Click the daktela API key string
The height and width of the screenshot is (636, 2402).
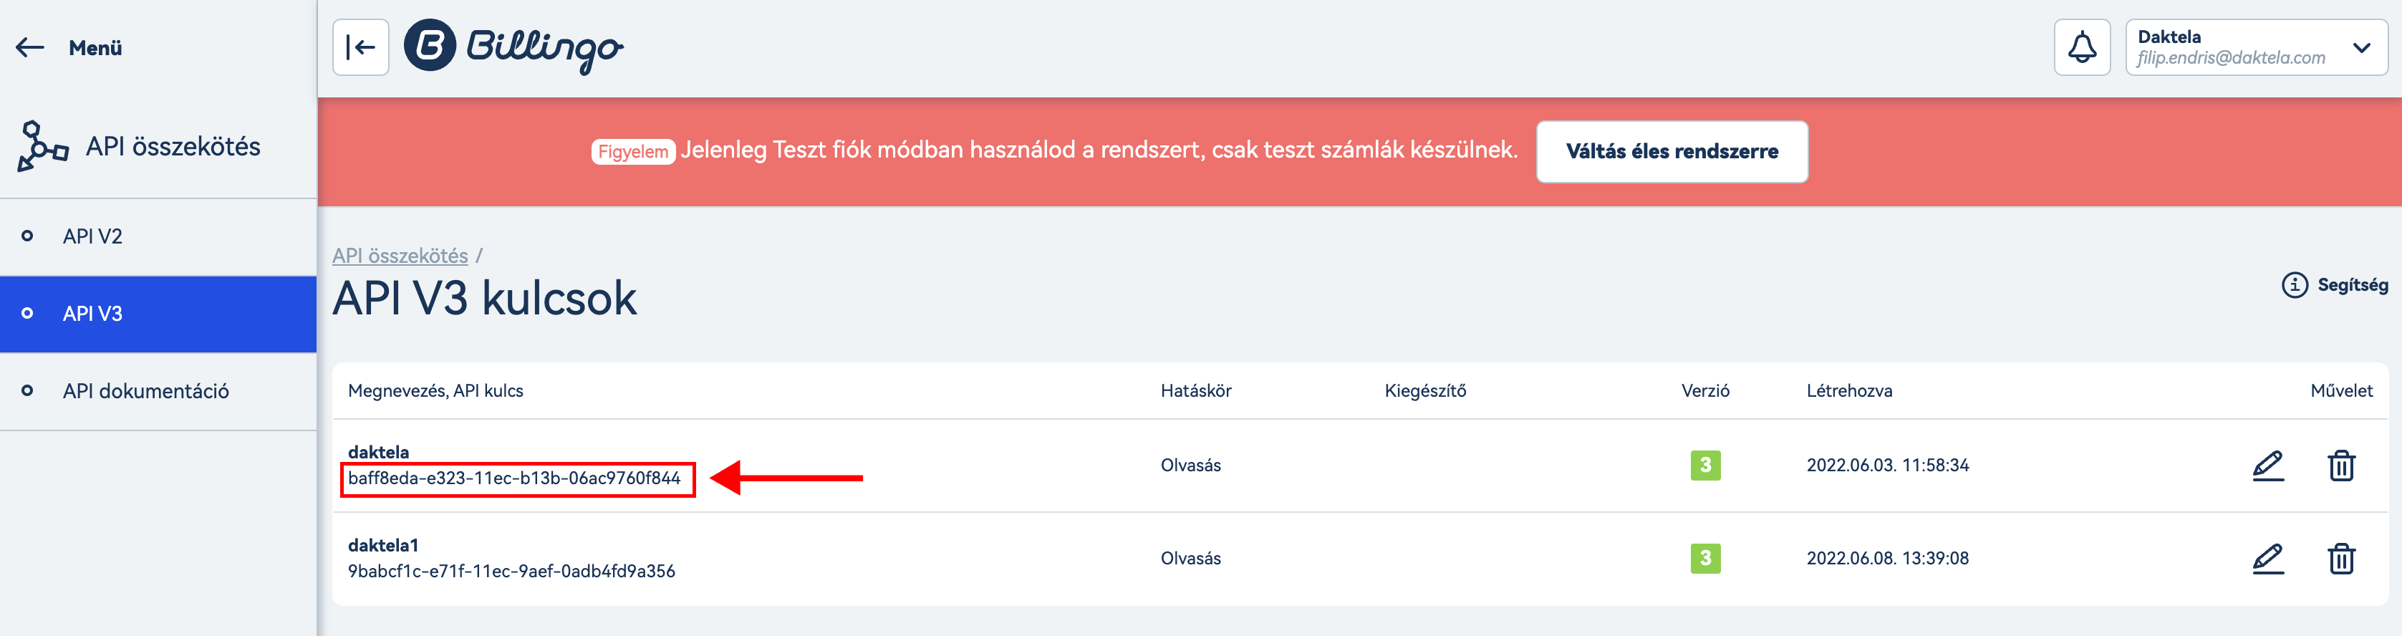(513, 478)
